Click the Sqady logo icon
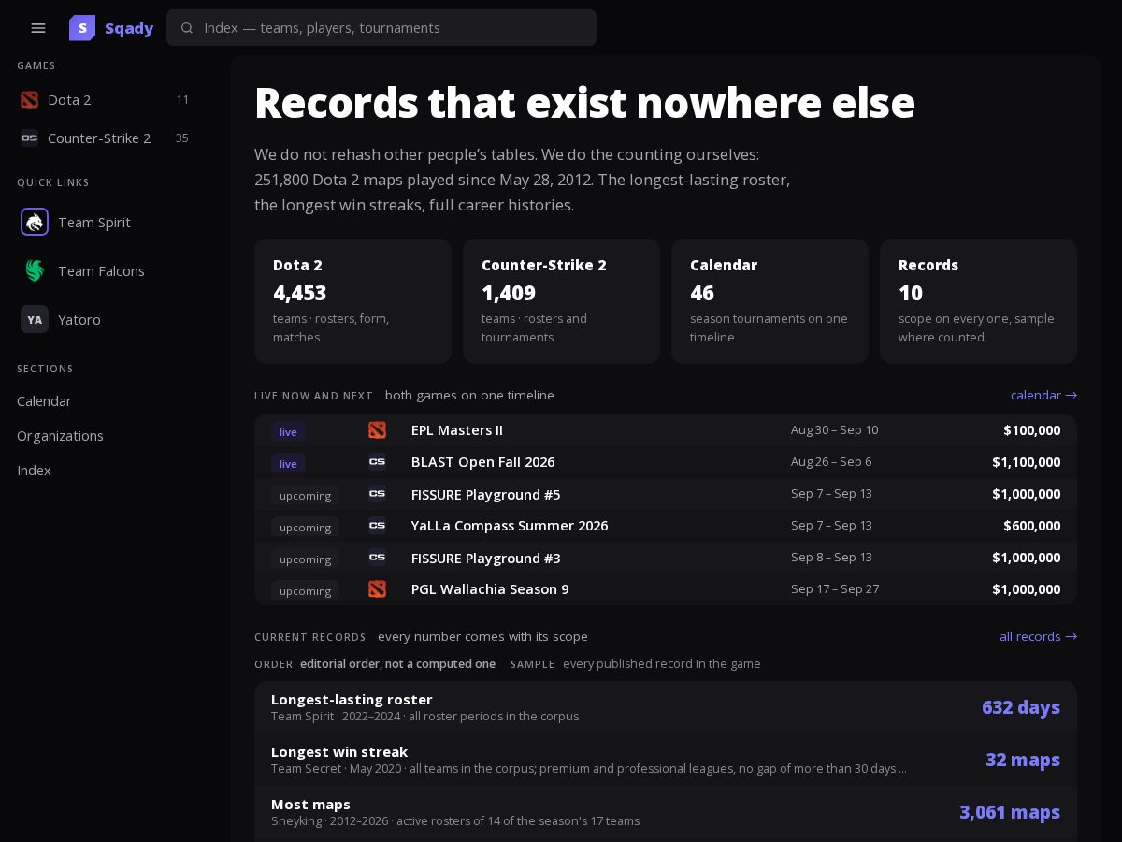The height and width of the screenshot is (842, 1122). (82, 28)
